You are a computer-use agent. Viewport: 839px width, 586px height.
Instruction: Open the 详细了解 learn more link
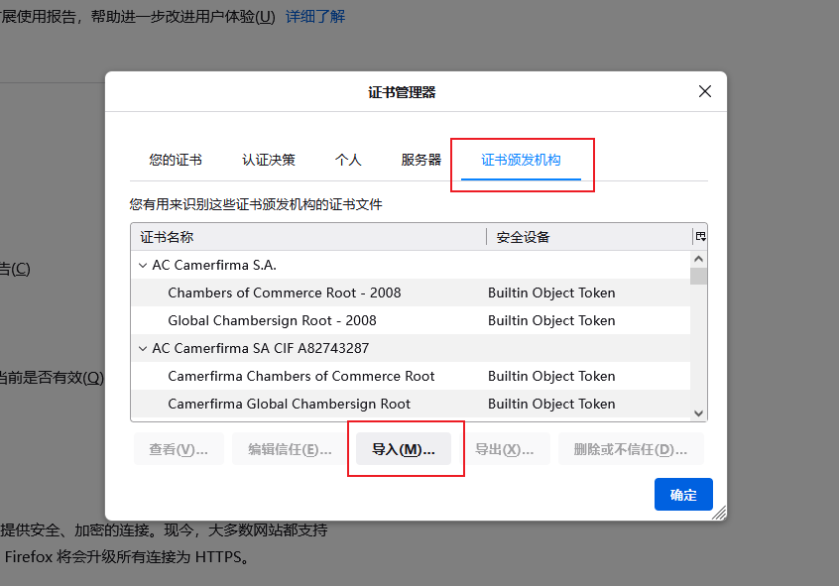point(315,17)
